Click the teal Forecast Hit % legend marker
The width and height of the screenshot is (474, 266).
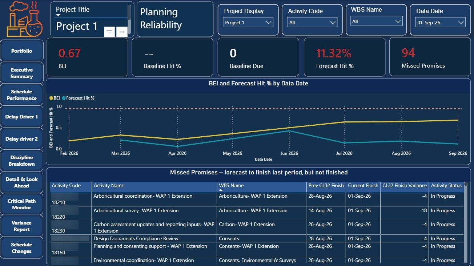64,98
